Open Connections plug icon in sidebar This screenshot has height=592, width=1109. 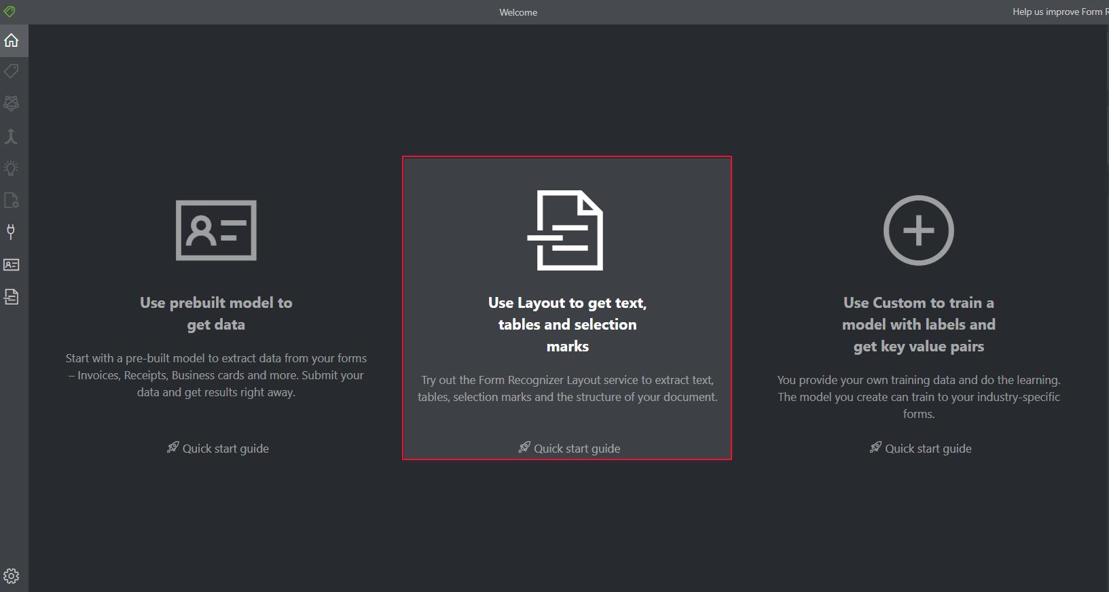12,232
